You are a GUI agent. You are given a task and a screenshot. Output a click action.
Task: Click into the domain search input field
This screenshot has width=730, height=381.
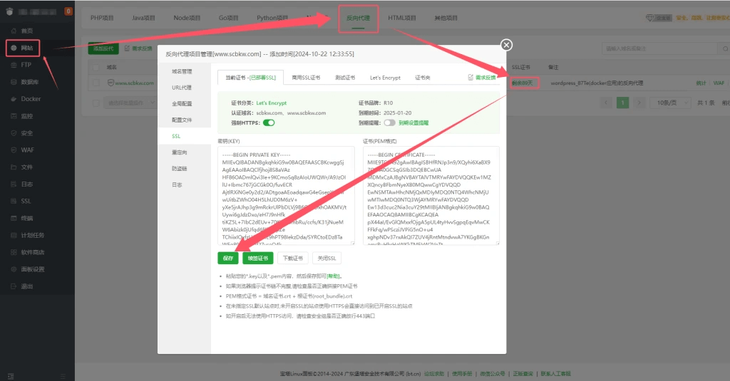click(661, 48)
